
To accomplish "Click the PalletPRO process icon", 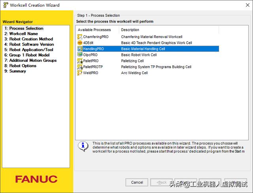I will point(80,61).
